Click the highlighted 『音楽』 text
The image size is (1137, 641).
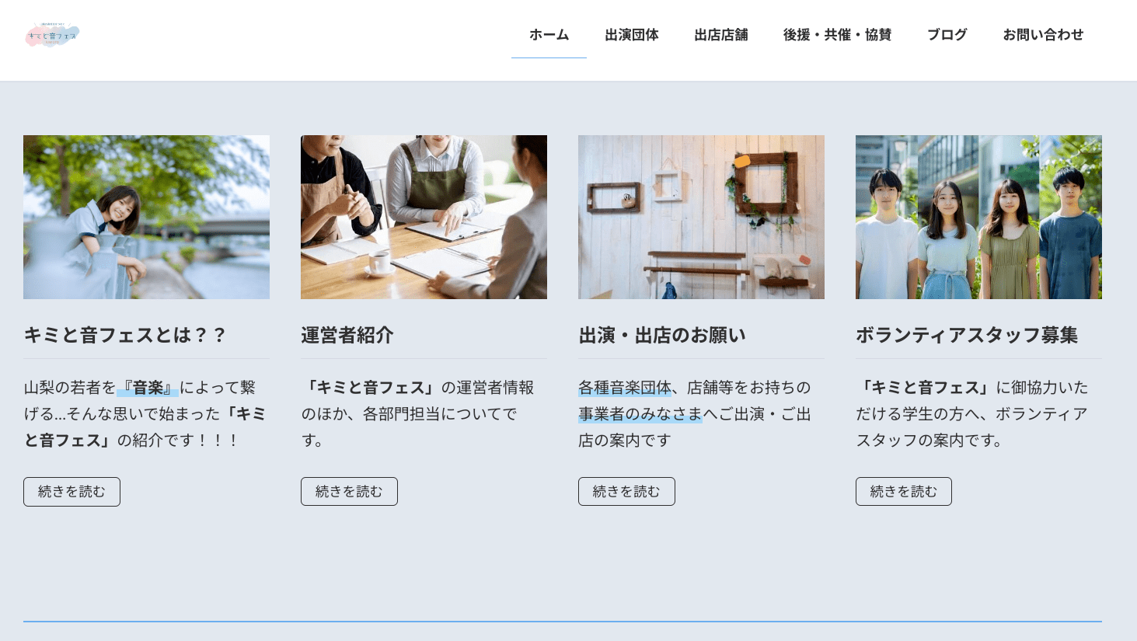(x=148, y=388)
